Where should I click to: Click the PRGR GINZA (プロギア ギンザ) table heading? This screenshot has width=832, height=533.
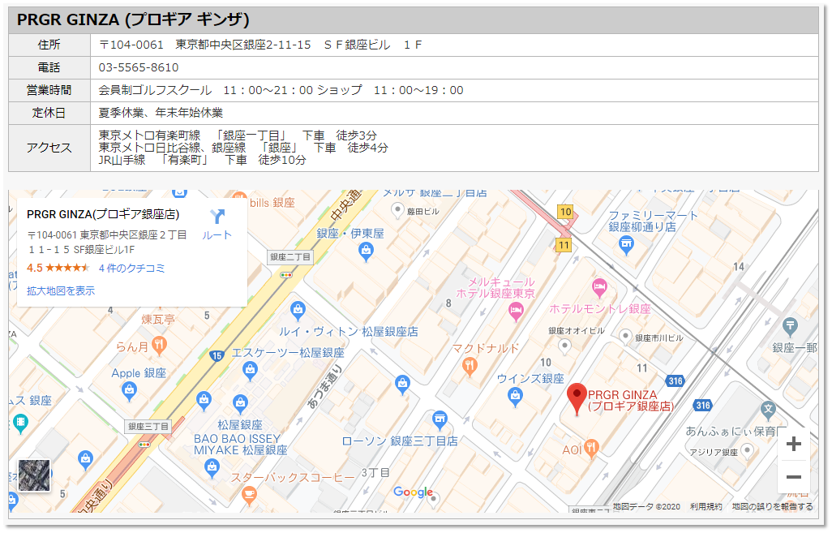pos(133,19)
